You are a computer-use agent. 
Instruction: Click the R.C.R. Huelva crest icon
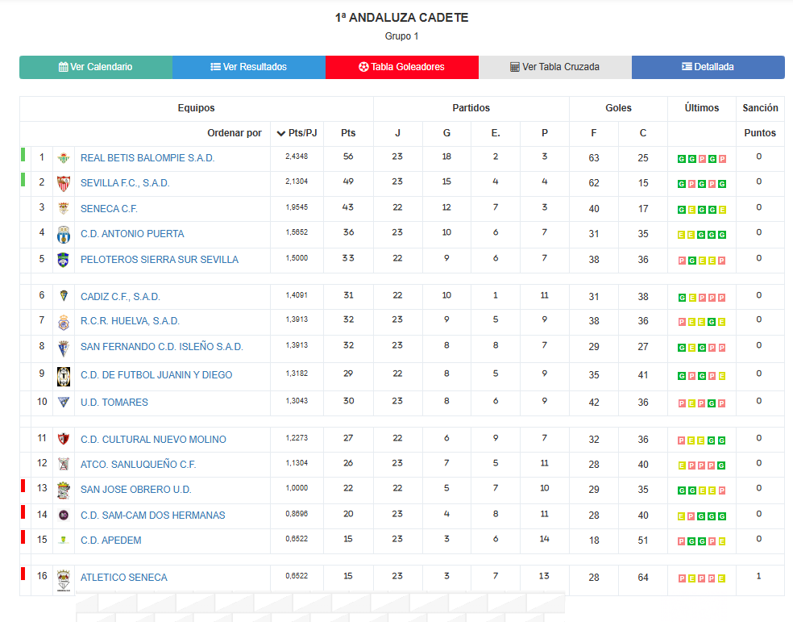click(64, 322)
